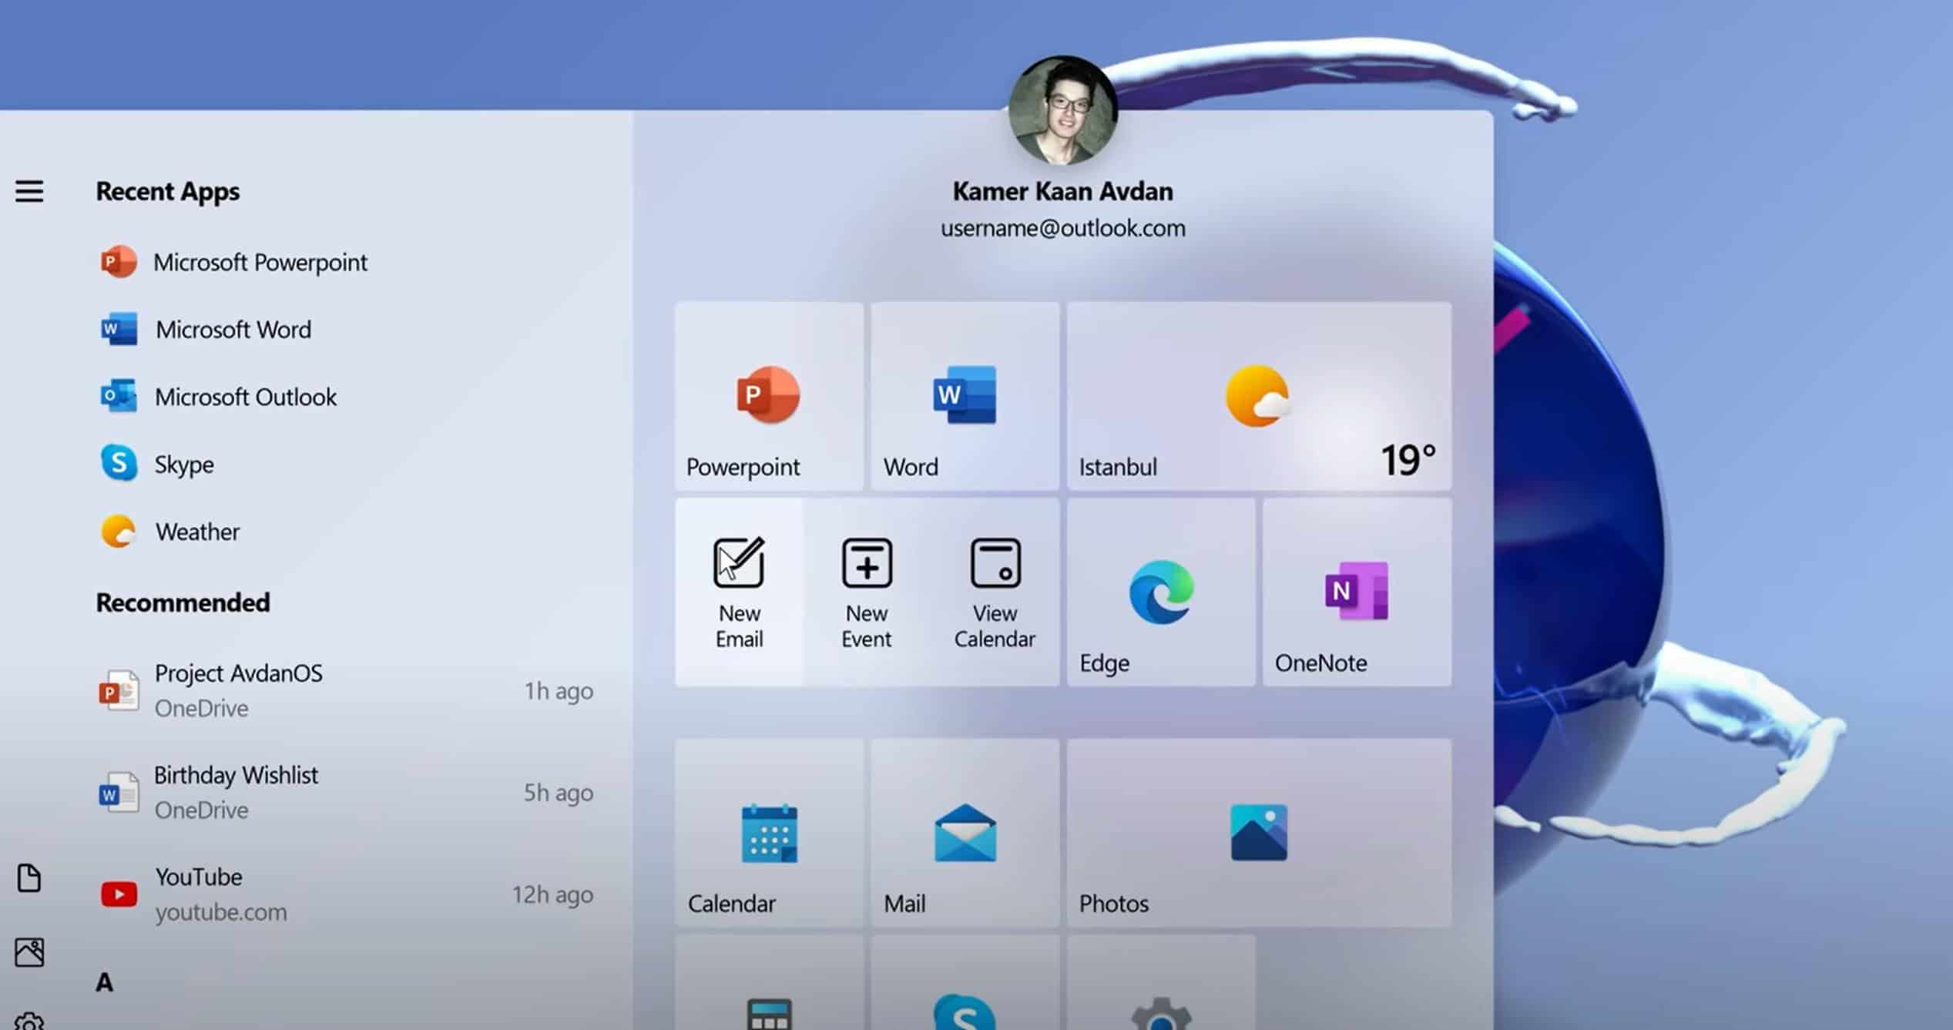Open the Birthday Wishlist document
1953x1030 pixels.
[237, 791]
